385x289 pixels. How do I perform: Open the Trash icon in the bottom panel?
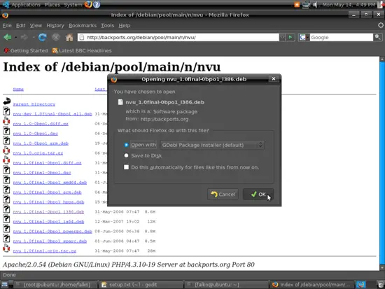point(380,284)
